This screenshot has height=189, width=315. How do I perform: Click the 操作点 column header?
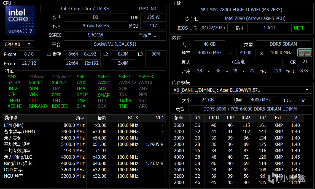click(28, 118)
